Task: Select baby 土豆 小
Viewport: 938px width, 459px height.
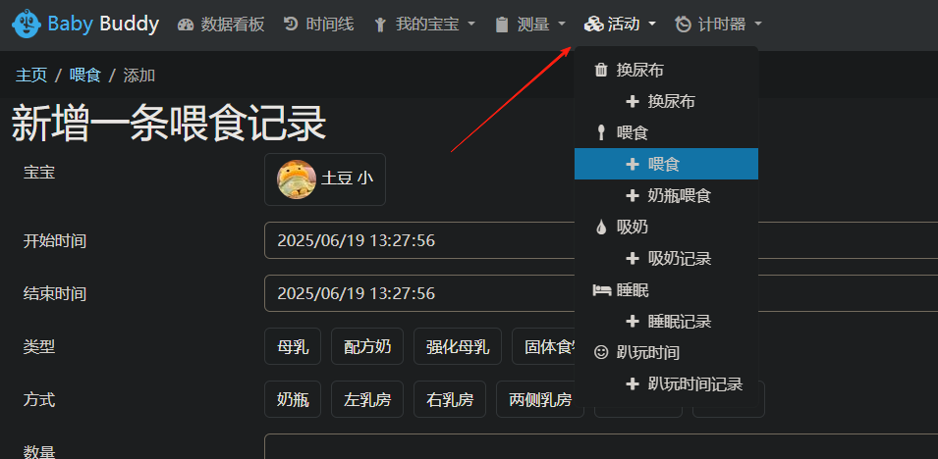Action: click(325, 179)
